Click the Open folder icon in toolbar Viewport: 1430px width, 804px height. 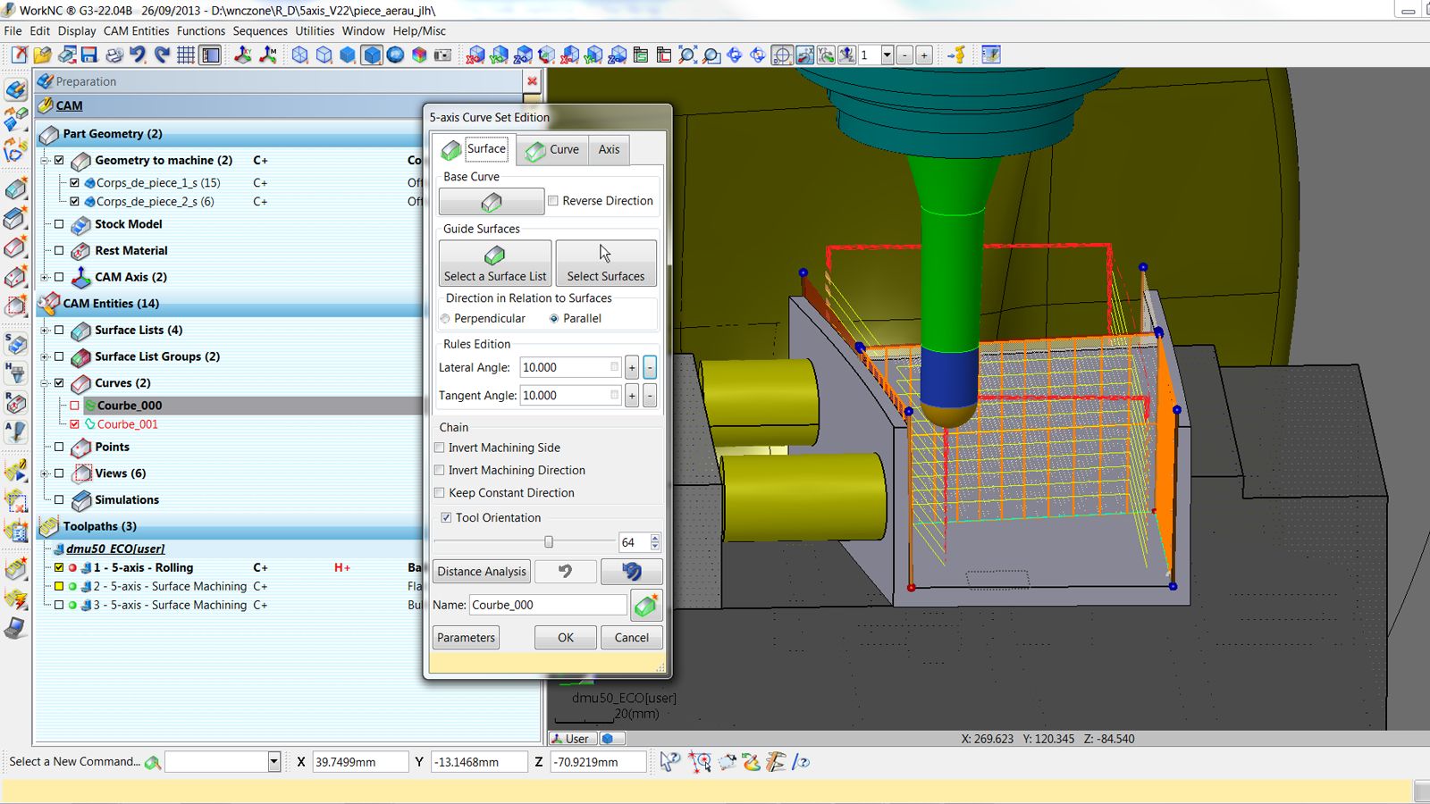pyautogui.click(x=42, y=55)
